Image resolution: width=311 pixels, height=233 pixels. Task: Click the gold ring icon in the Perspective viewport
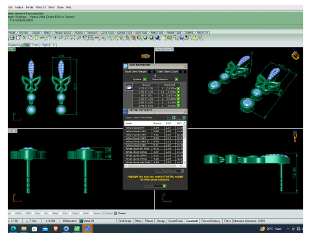point(295,55)
